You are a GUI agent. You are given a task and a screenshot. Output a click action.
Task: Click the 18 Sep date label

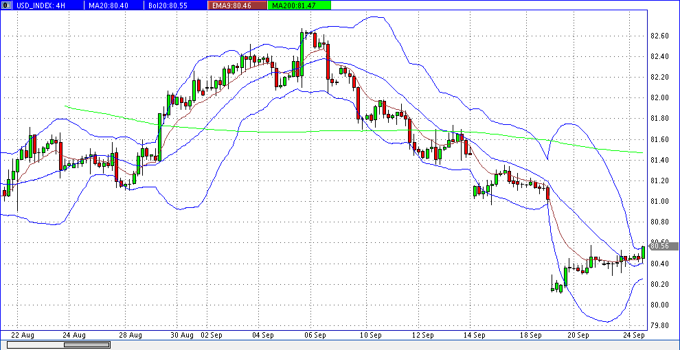pos(530,336)
